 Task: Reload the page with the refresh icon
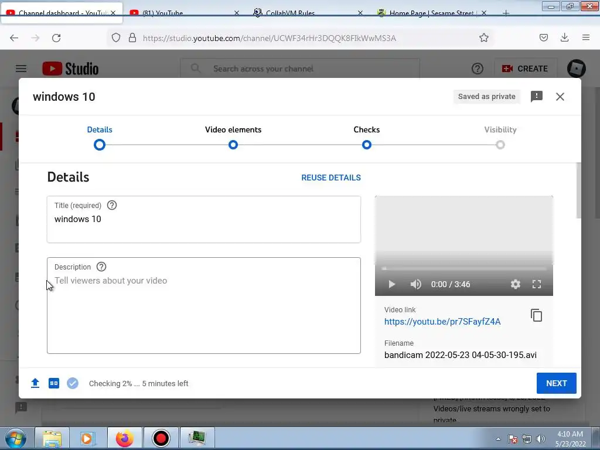coord(56,38)
